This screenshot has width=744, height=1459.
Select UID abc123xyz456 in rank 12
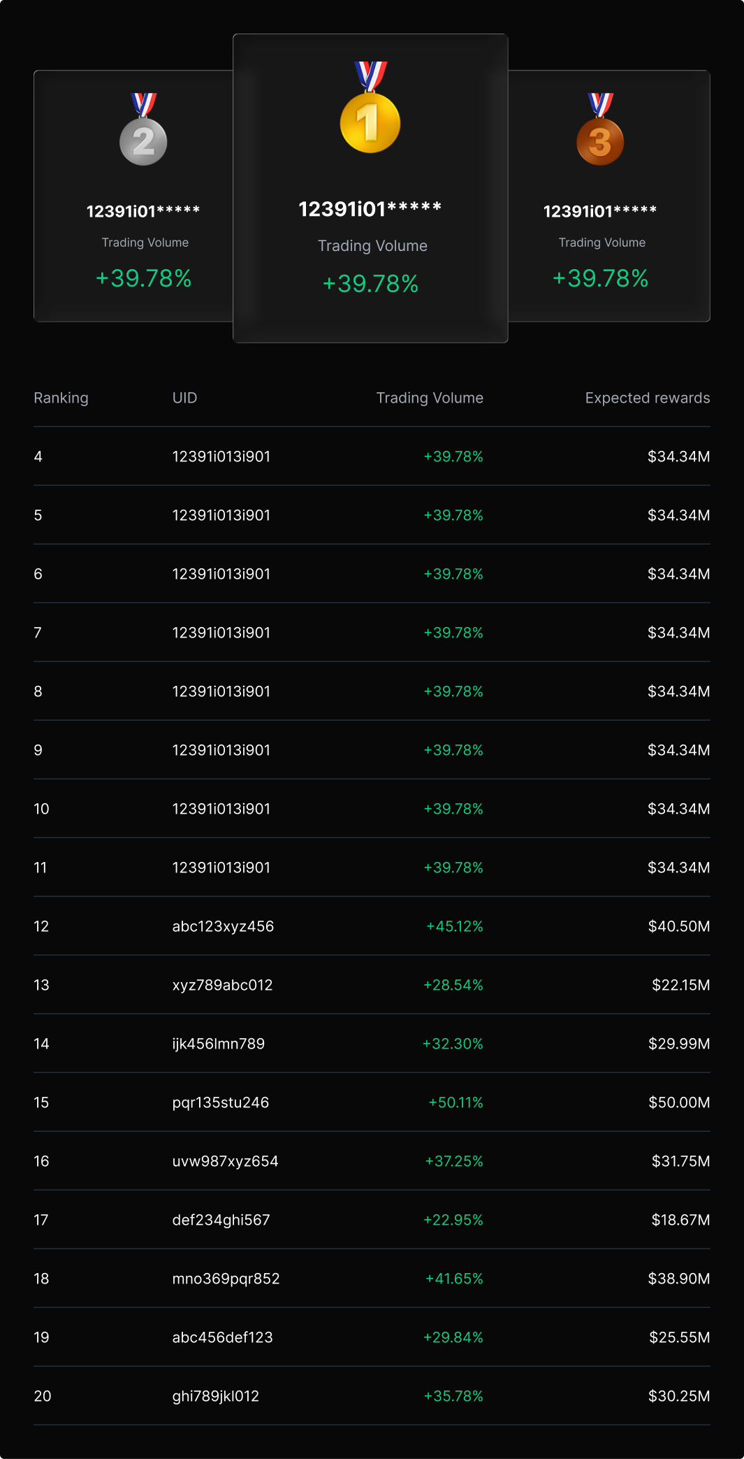point(223,926)
